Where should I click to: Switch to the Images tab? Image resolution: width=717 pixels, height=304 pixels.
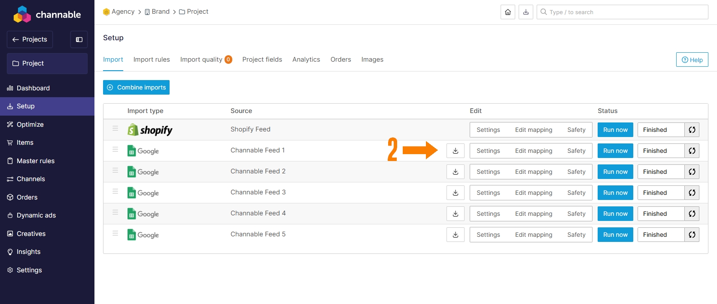(372, 60)
